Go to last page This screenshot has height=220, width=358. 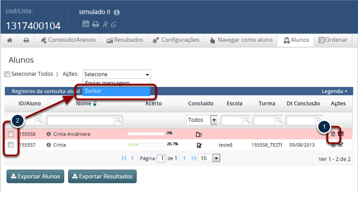coord(193,158)
